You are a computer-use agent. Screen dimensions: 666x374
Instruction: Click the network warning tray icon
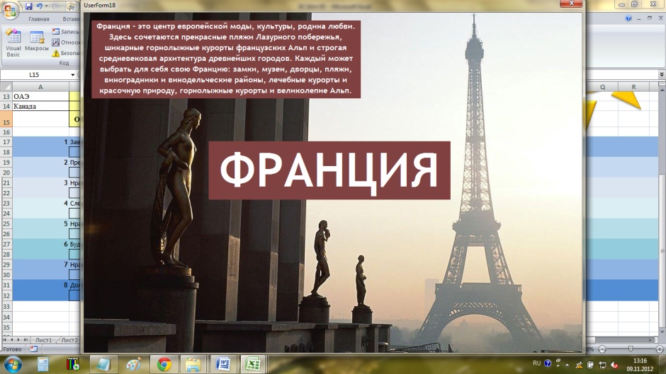click(x=579, y=365)
